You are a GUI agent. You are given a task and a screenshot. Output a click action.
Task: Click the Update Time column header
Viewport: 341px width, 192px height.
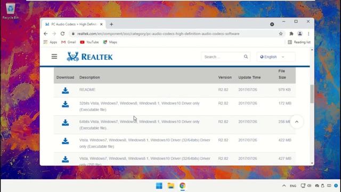(249, 77)
